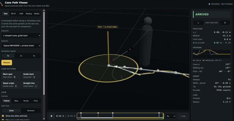Select the Free camera mode
The image size is (234, 121).
tap(36, 101)
